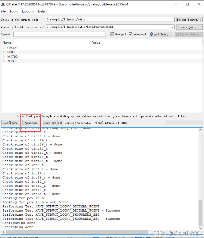Image resolution: width=204 pixels, height=238 pixels.
Task: Select the CMAKE row label
Action: pyautogui.click(x=13, y=48)
